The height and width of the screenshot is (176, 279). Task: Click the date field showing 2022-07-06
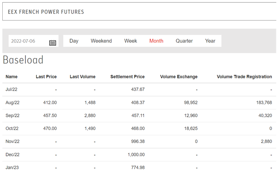pyautogui.click(x=28, y=41)
